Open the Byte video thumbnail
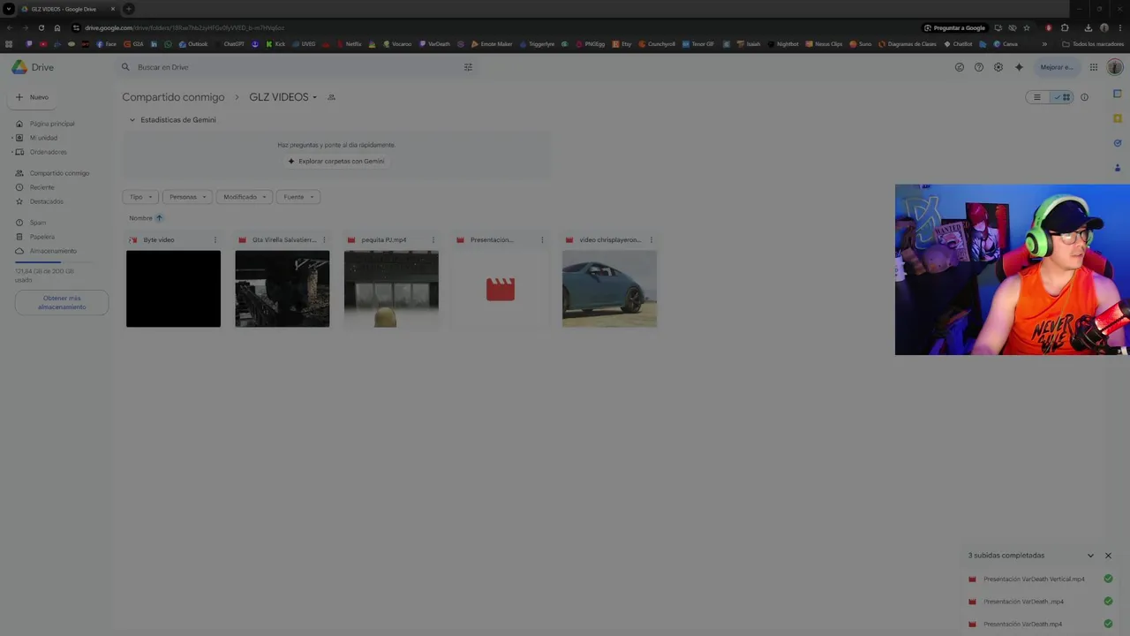 pyautogui.click(x=173, y=289)
